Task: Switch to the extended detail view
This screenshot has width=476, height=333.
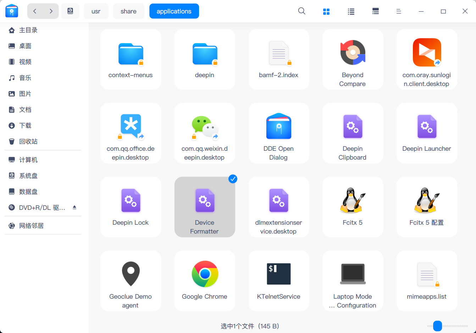Action: (x=376, y=11)
